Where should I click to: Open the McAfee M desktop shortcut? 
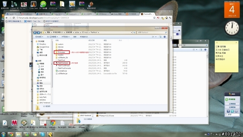tap(14, 125)
